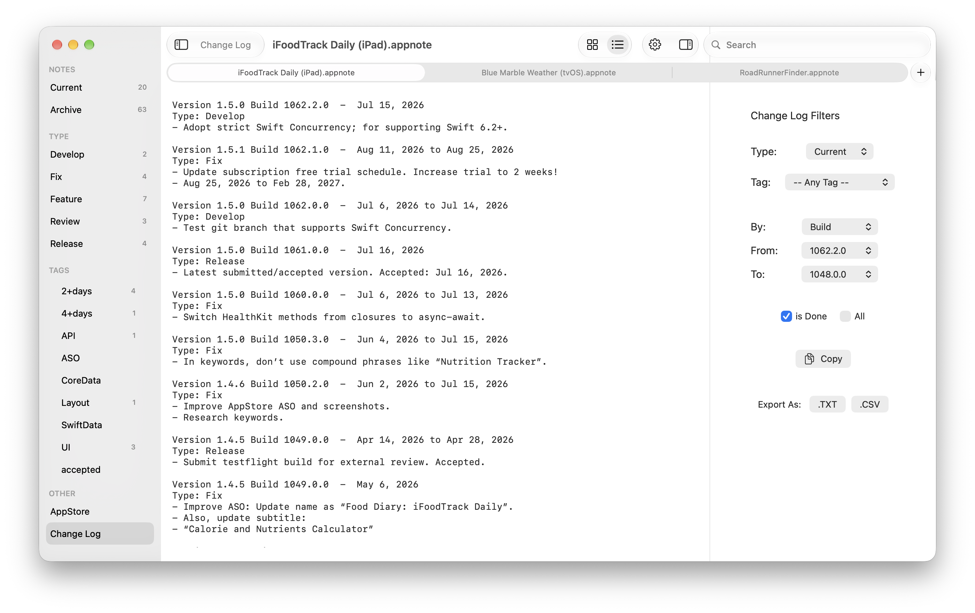975x613 pixels.
Task: Select the 2+days tag
Action: (100, 291)
